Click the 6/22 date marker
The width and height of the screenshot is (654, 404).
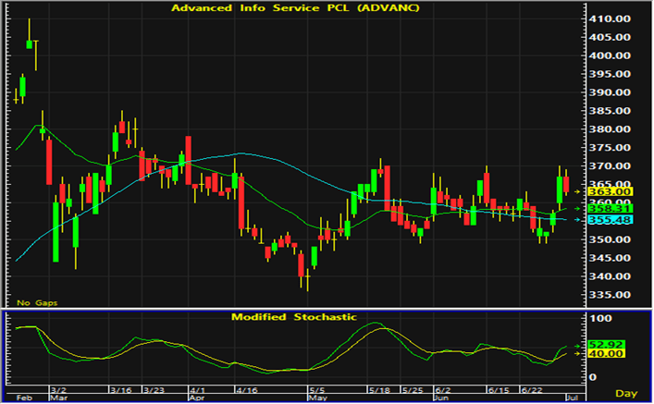[x=532, y=390]
